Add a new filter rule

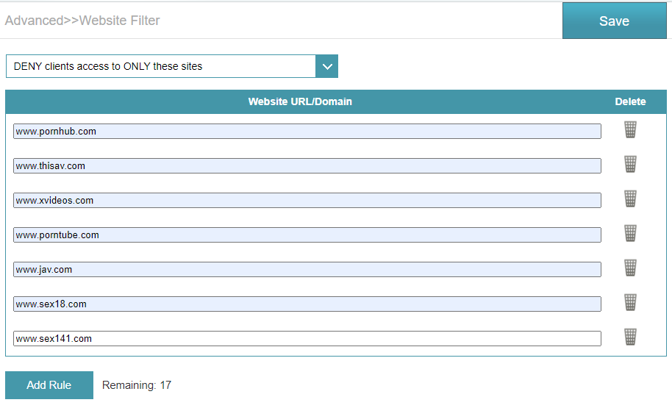click(x=49, y=385)
